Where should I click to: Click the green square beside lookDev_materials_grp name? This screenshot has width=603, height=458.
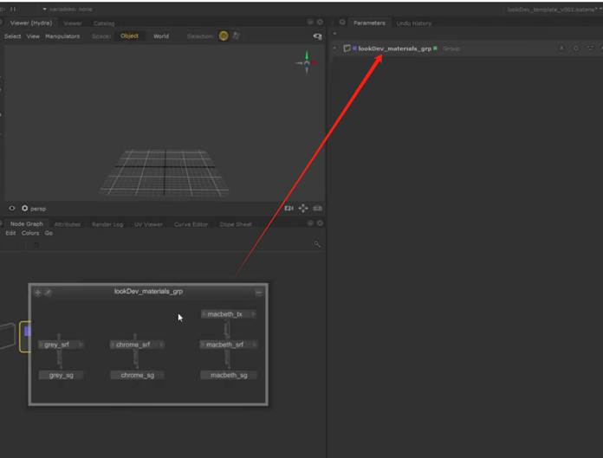435,48
